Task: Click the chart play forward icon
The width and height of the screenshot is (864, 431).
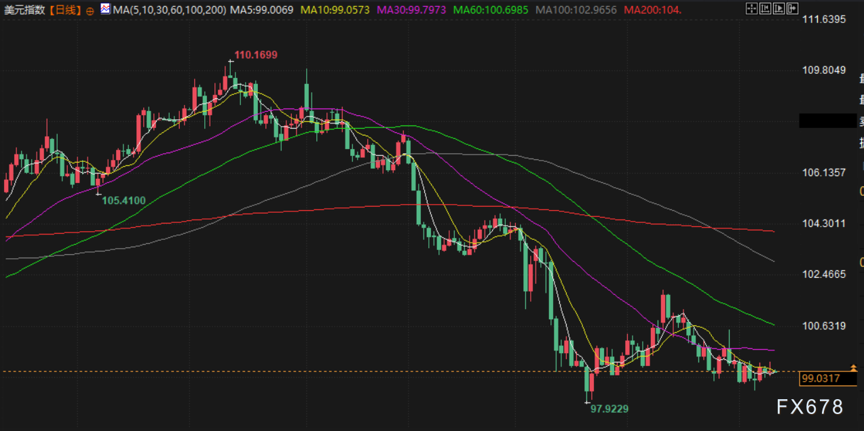Action: tap(778, 8)
